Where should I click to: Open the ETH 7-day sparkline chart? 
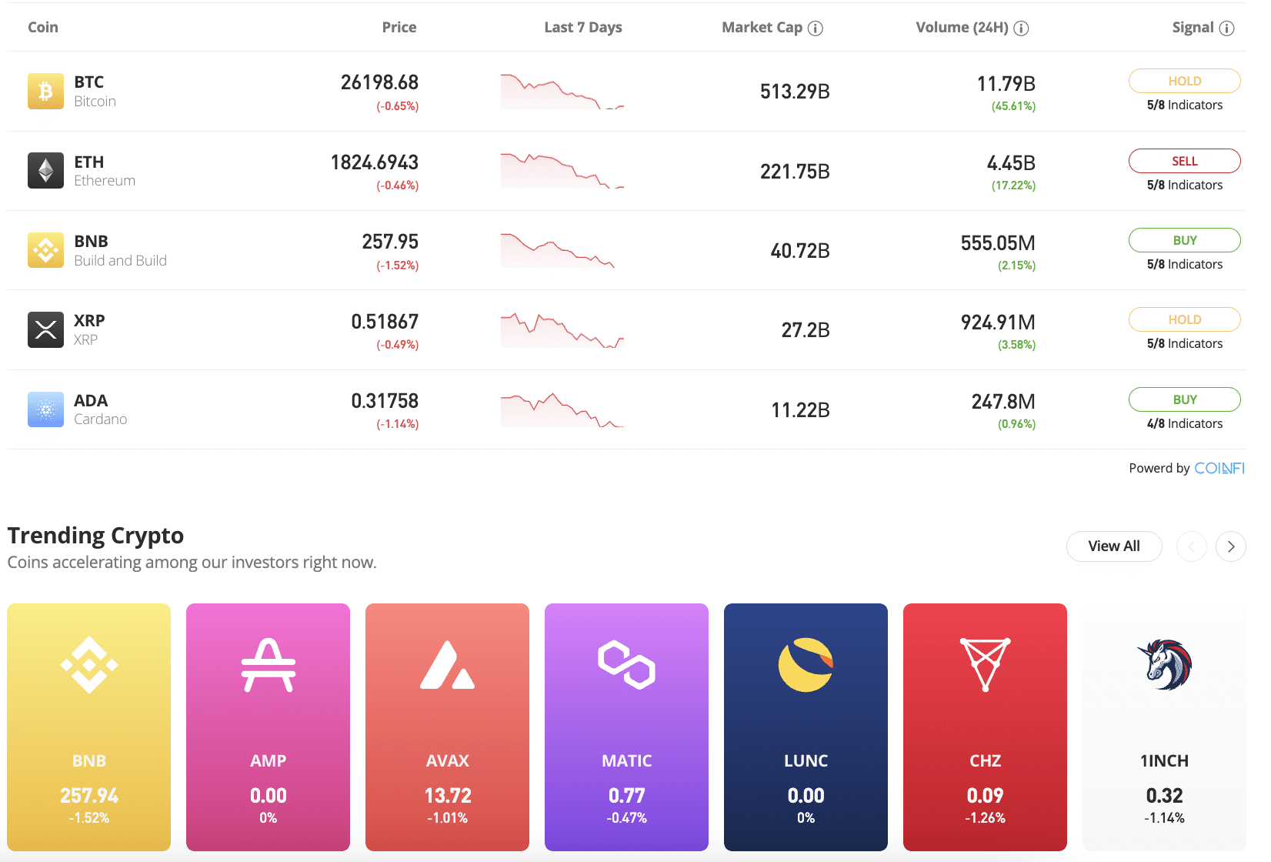point(562,171)
